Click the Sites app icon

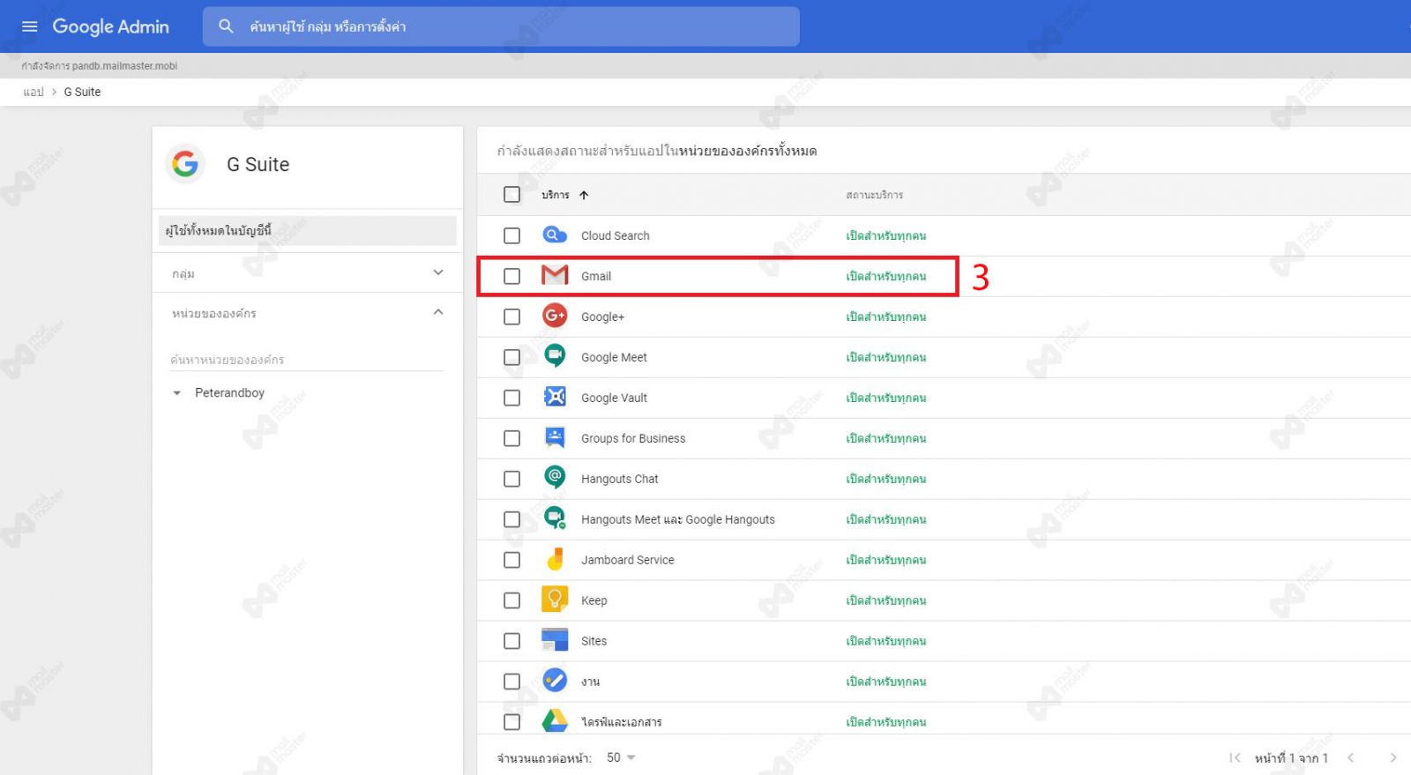click(555, 640)
